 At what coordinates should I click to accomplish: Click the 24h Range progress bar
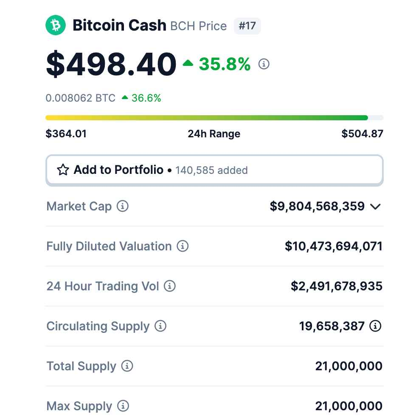coord(214,118)
